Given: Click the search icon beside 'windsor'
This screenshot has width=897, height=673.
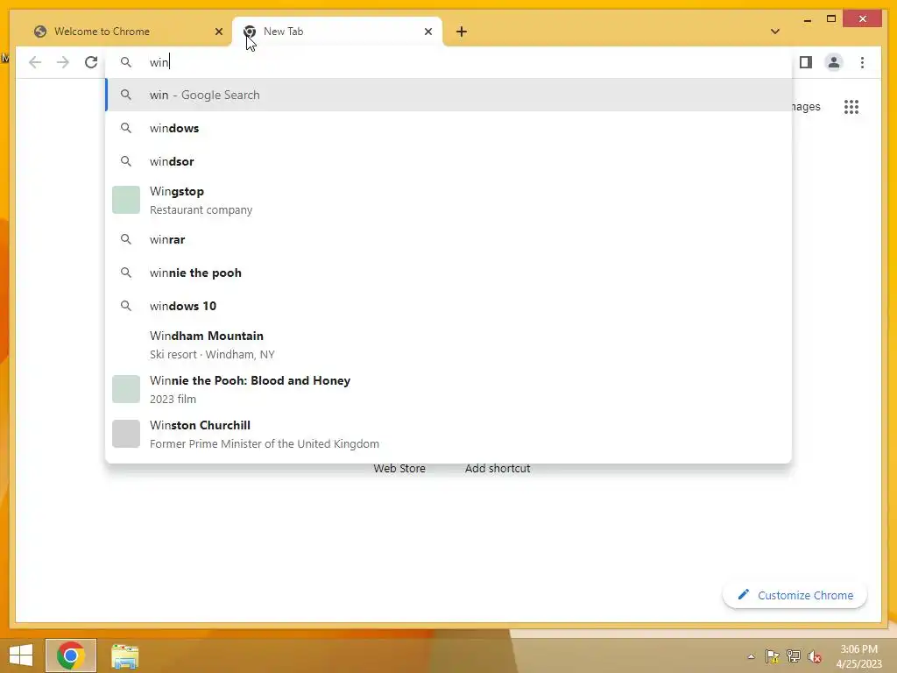Looking at the screenshot, I should click(126, 161).
